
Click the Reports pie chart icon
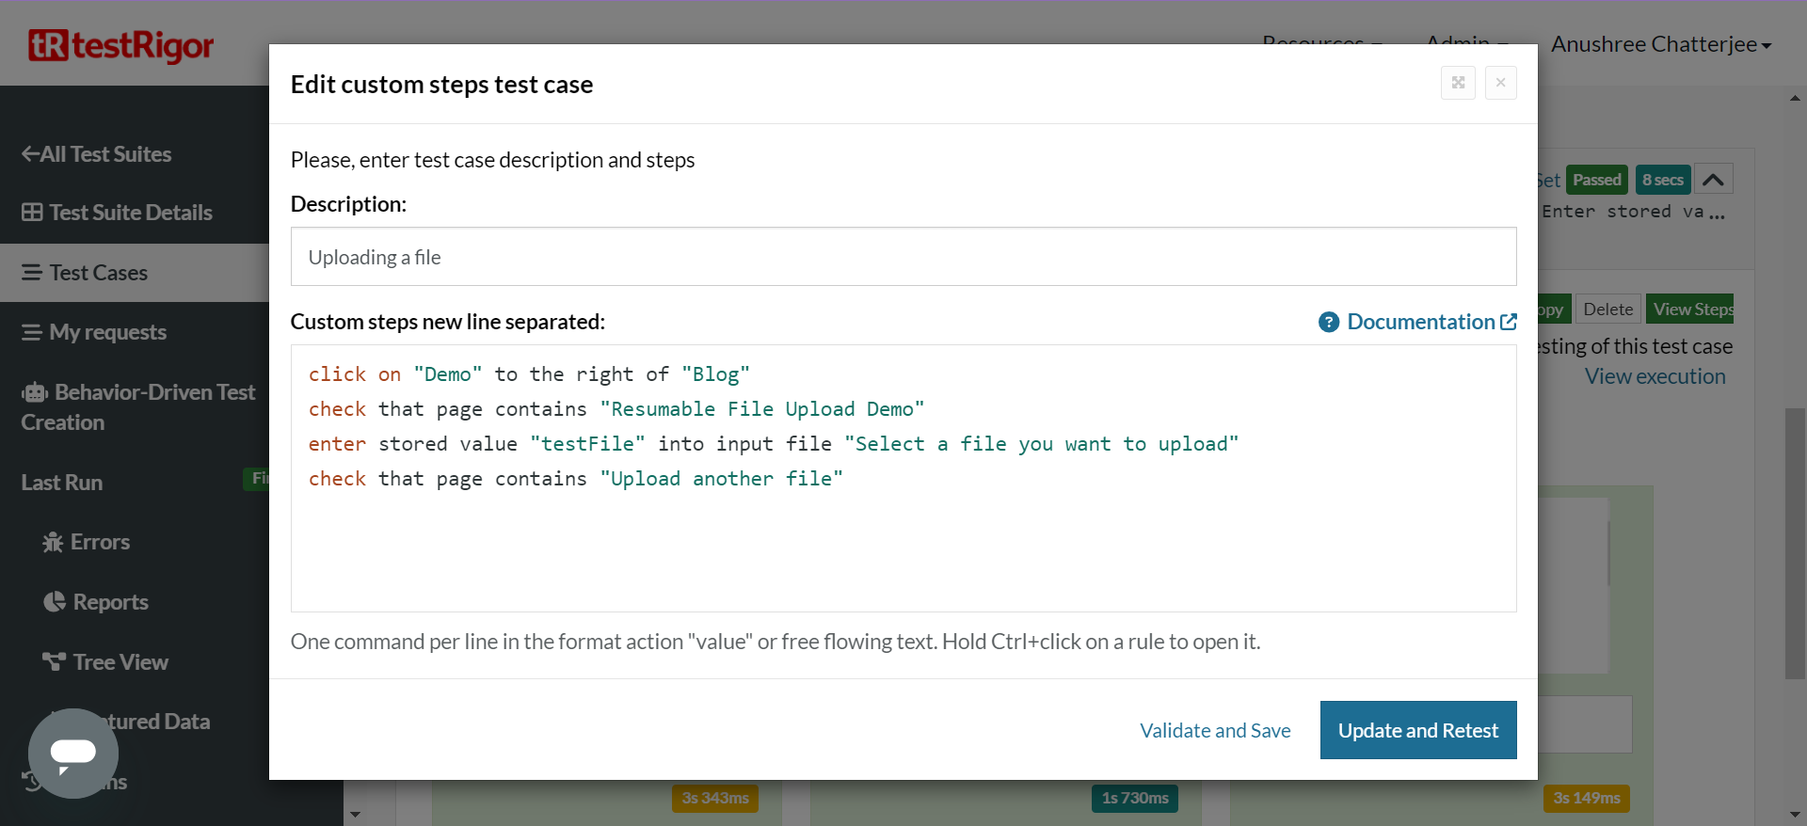(55, 602)
